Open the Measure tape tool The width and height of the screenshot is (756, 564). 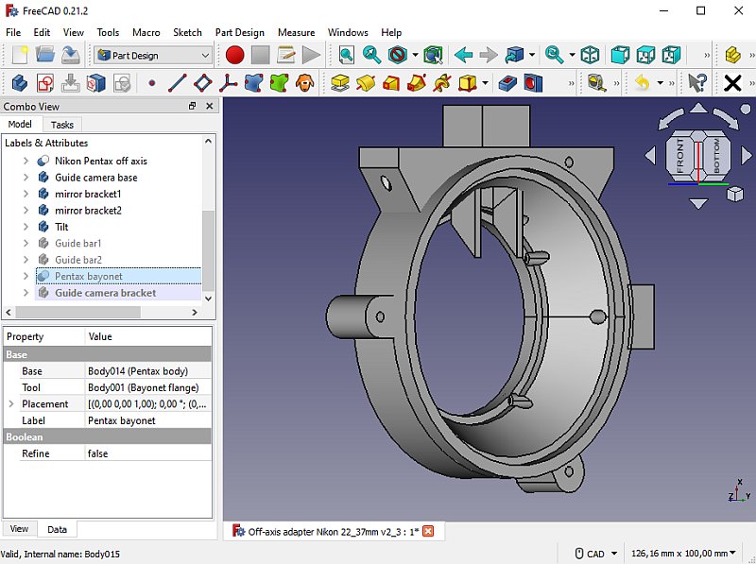tap(597, 83)
